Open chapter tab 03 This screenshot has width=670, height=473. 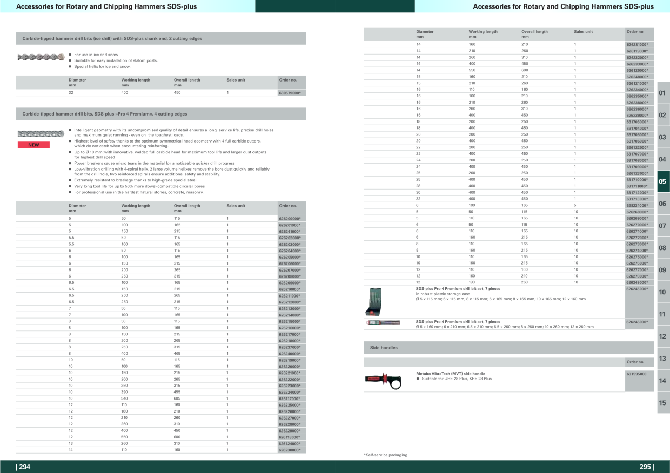663,137
